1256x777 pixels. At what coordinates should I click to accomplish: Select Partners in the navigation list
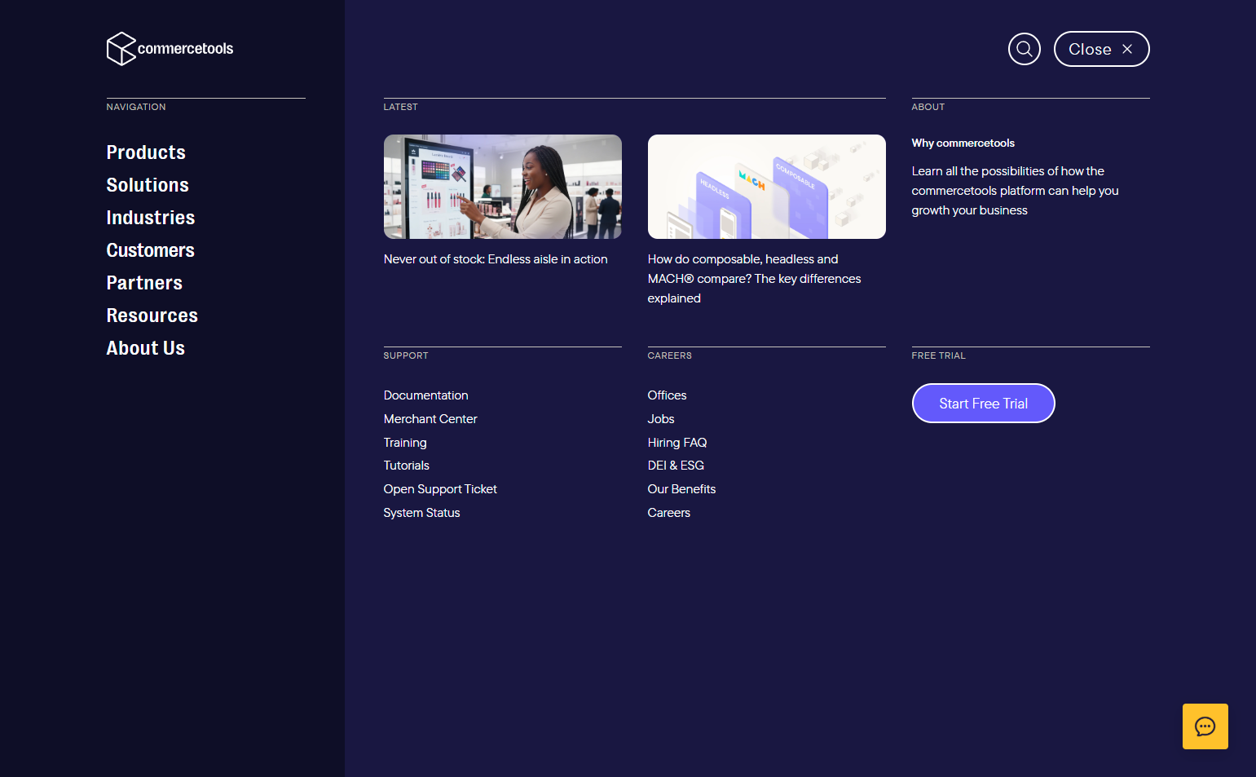144,283
